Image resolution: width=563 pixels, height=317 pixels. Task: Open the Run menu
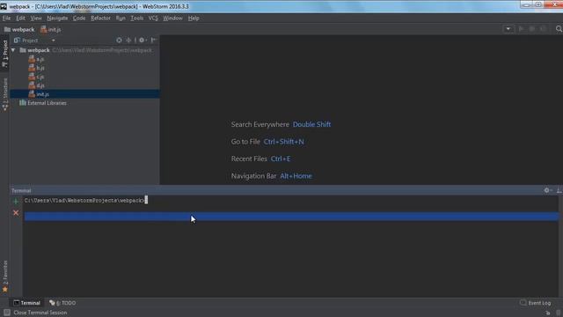click(x=121, y=18)
